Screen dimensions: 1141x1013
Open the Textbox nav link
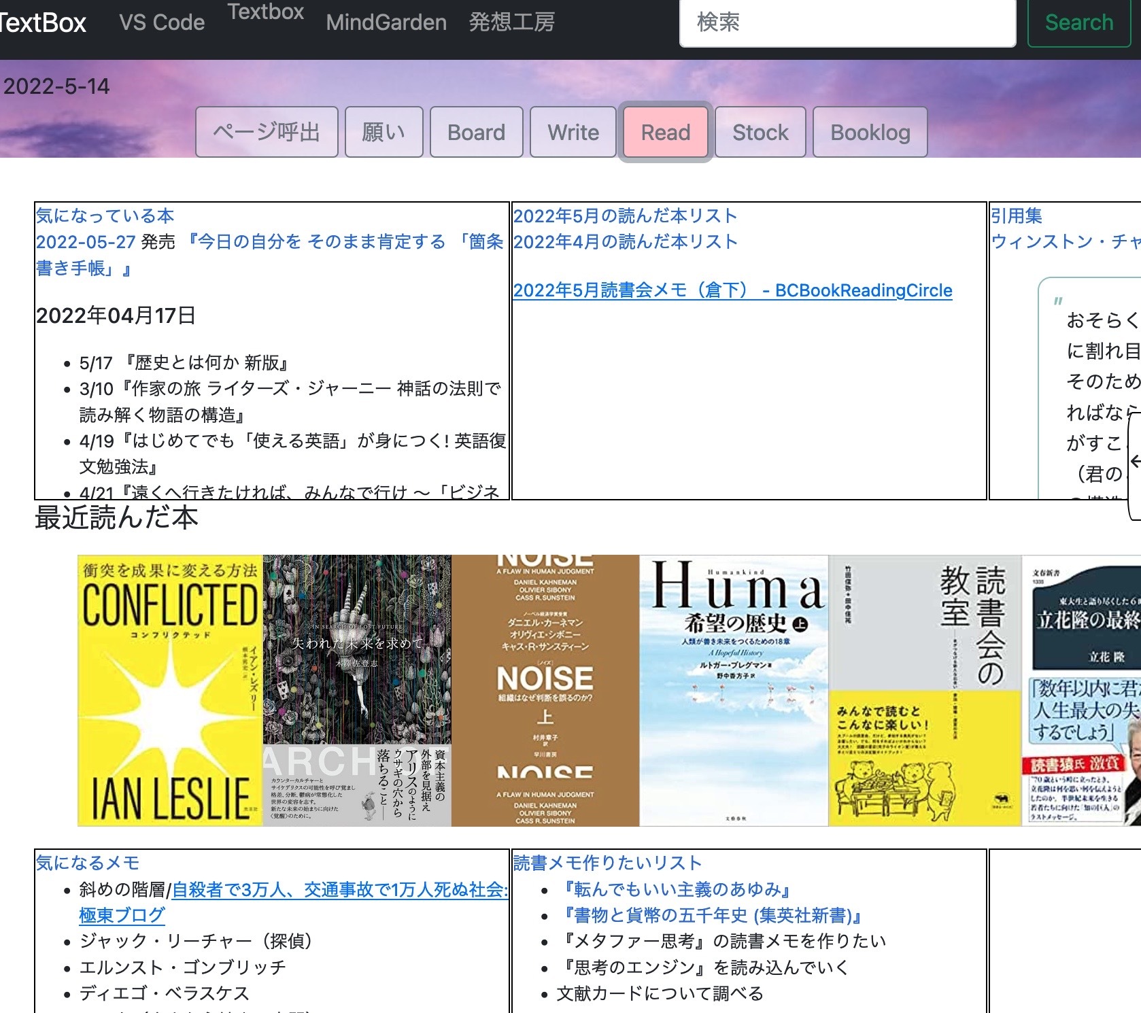click(266, 12)
